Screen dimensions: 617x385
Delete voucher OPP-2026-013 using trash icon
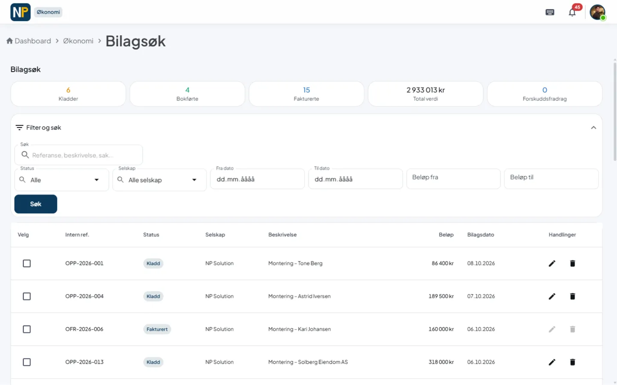click(572, 362)
